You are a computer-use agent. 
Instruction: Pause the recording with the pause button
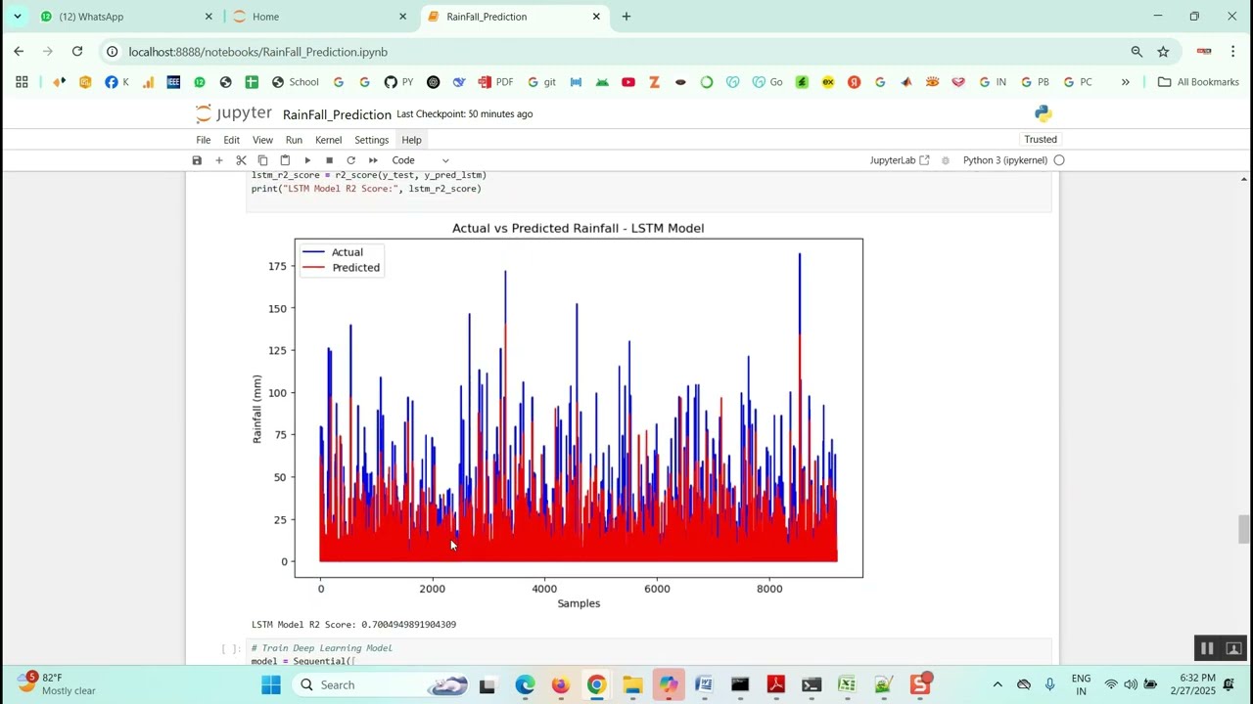click(1207, 648)
